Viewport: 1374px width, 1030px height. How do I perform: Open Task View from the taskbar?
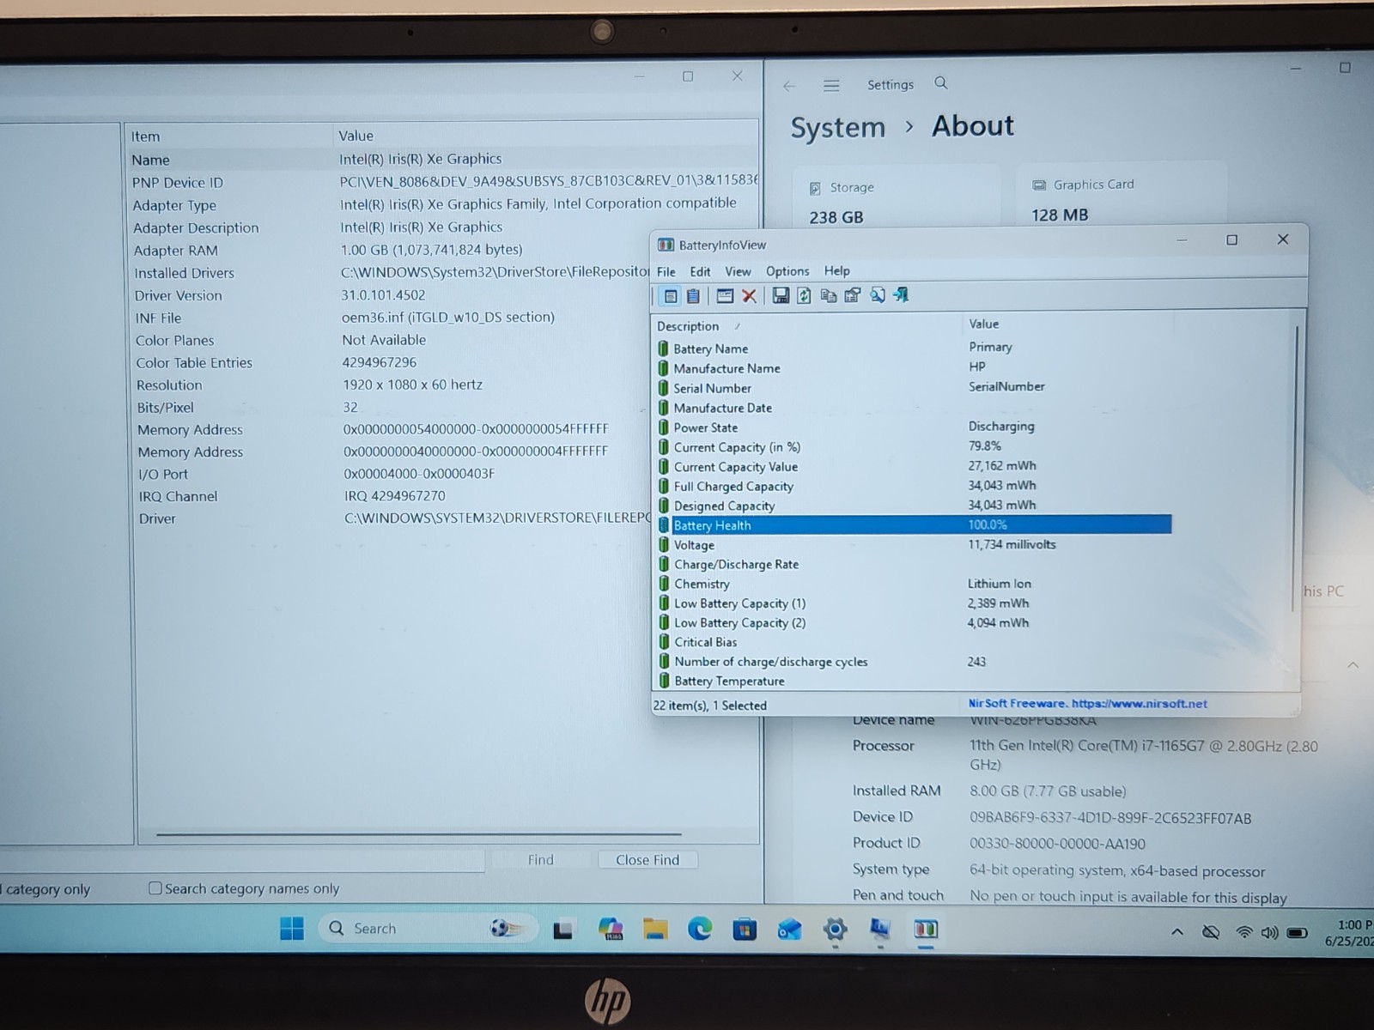563,930
